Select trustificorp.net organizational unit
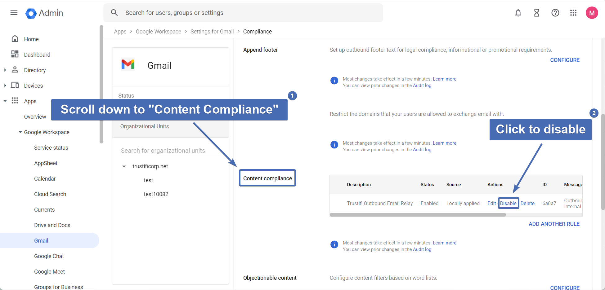Viewport: 605px width, 290px height. click(150, 166)
